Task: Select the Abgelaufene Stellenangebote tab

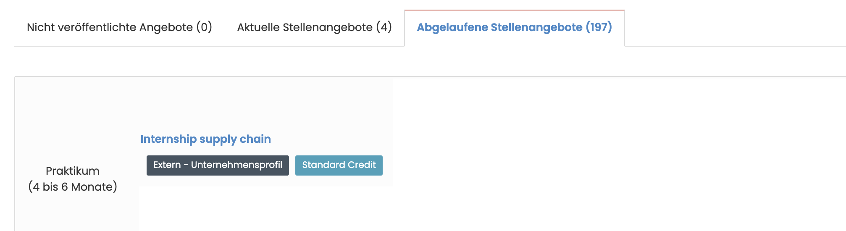Action: [x=514, y=27]
